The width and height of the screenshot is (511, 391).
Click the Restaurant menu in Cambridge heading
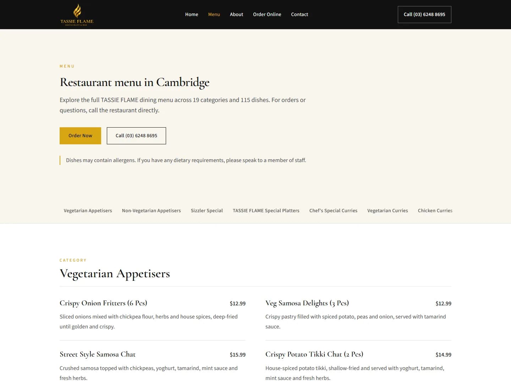coord(134,82)
